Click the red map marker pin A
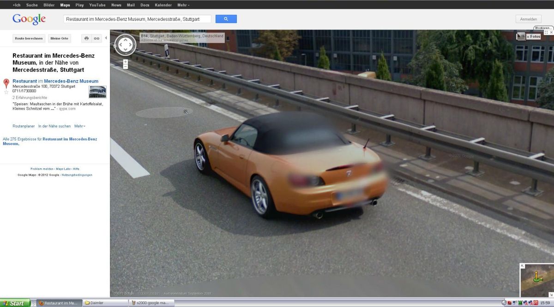The width and height of the screenshot is (554, 307). [x=6, y=83]
